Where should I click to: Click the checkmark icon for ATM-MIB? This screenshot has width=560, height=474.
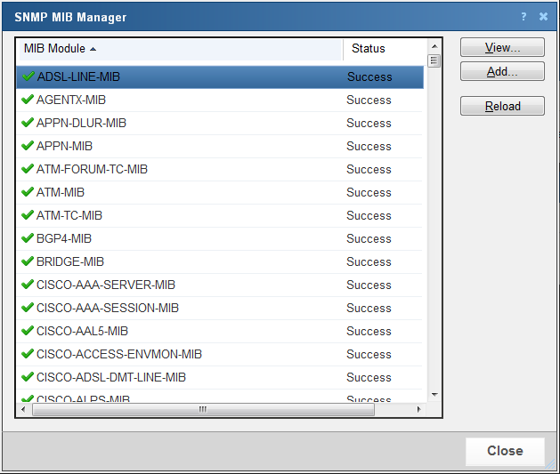pyautogui.click(x=28, y=192)
